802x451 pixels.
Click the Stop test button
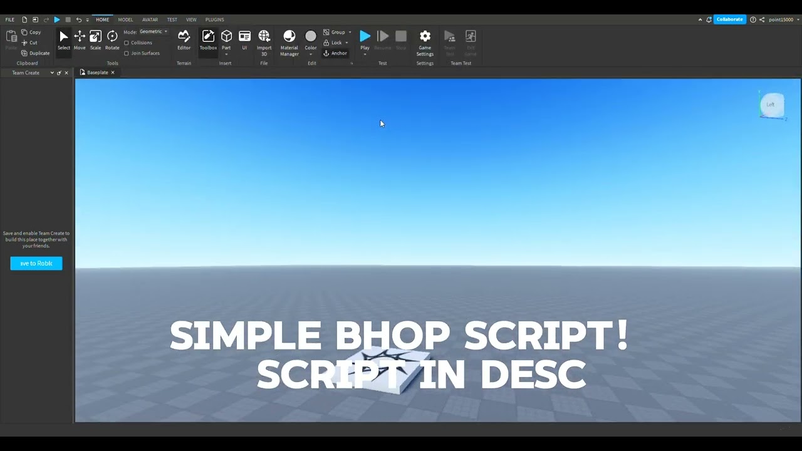point(401,40)
